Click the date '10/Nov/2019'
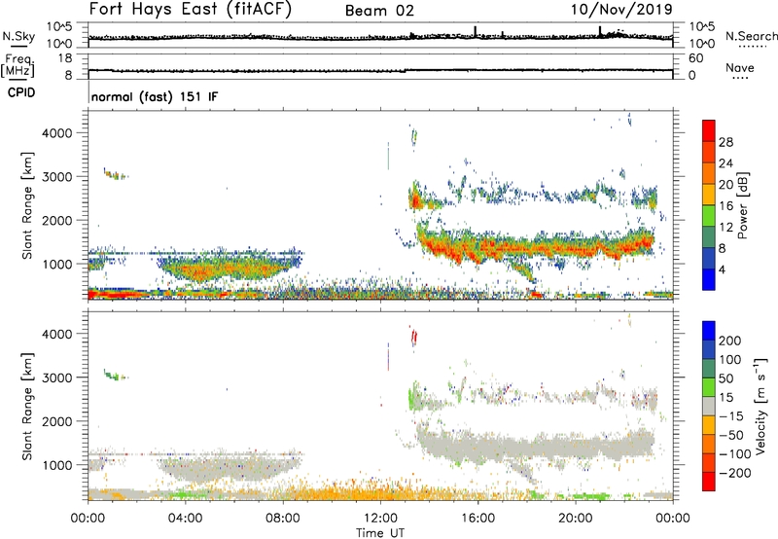The width and height of the screenshot is (778, 539). 621,10
